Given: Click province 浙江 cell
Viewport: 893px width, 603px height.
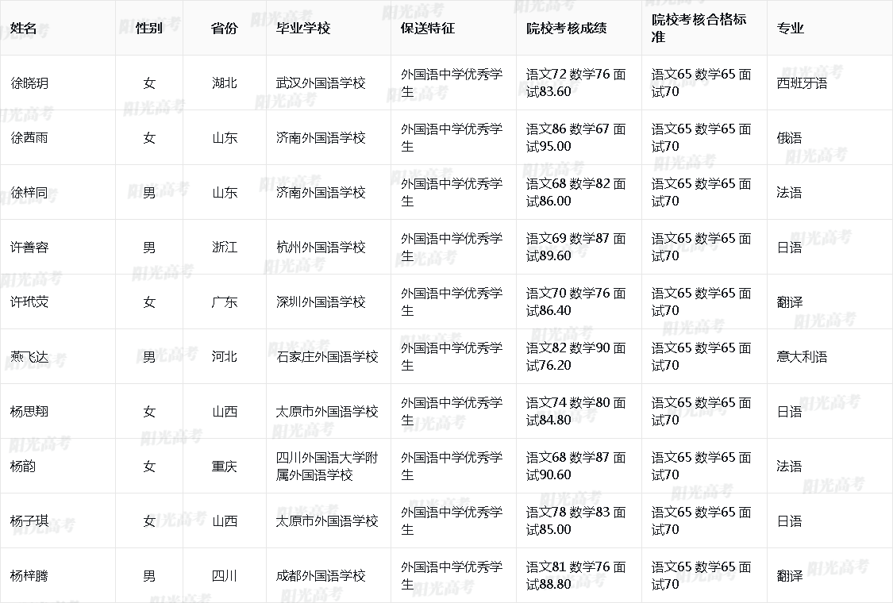Looking at the screenshot, I should coord(225,247).
